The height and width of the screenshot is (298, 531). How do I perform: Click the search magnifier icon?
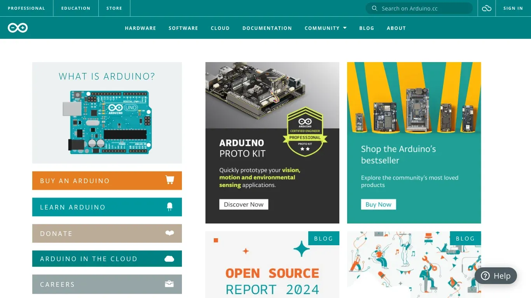(374, 8)
